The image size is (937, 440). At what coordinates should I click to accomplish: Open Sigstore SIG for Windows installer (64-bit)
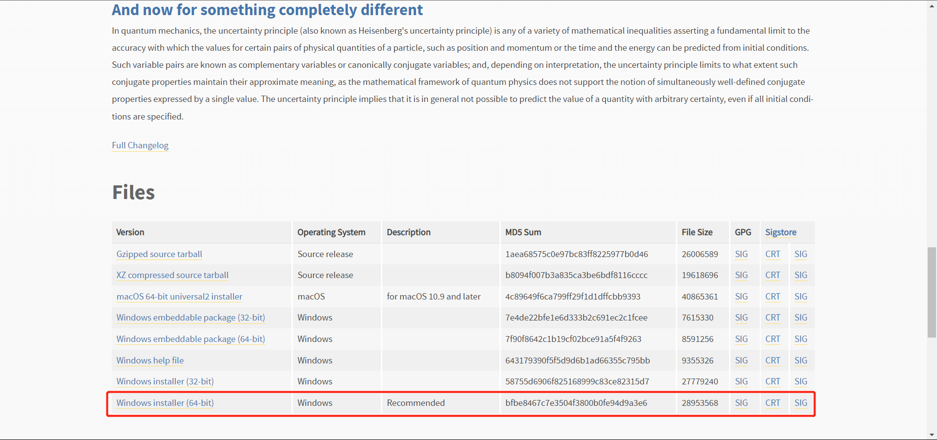tap(801, 403)
